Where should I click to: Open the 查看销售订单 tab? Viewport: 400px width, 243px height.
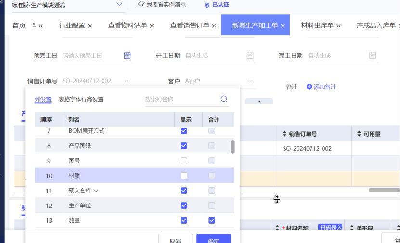coord(189,26)
